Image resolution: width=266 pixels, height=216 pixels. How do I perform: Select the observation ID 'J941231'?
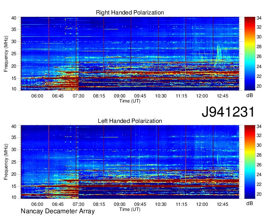228,112
